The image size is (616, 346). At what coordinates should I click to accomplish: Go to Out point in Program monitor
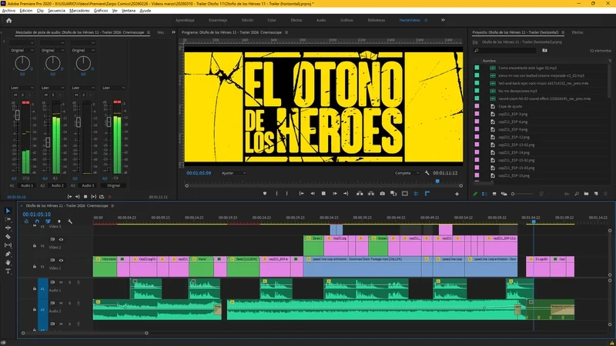[x=346, y=194]
